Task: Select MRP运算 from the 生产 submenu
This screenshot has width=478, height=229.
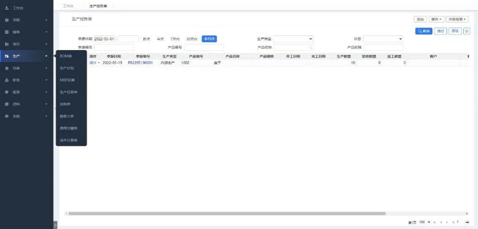Action: click(x=67, y=80)
